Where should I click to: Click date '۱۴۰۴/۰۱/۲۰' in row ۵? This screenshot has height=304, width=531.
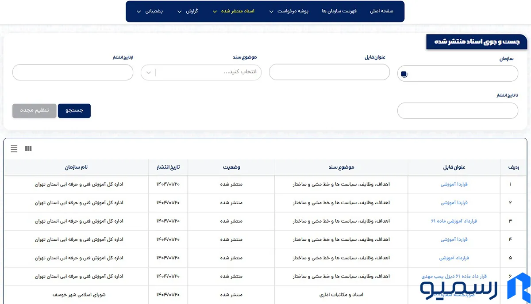point(168,258)
